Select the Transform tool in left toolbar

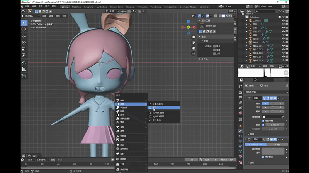coord(24,55)
